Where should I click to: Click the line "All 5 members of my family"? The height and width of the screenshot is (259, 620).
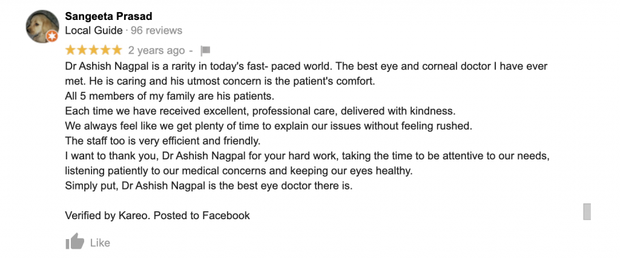point(170,96)
